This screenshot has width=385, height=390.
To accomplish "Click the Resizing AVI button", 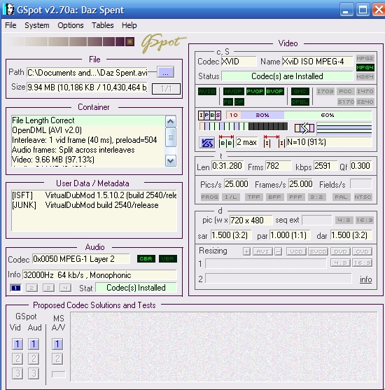I will 262,251.
